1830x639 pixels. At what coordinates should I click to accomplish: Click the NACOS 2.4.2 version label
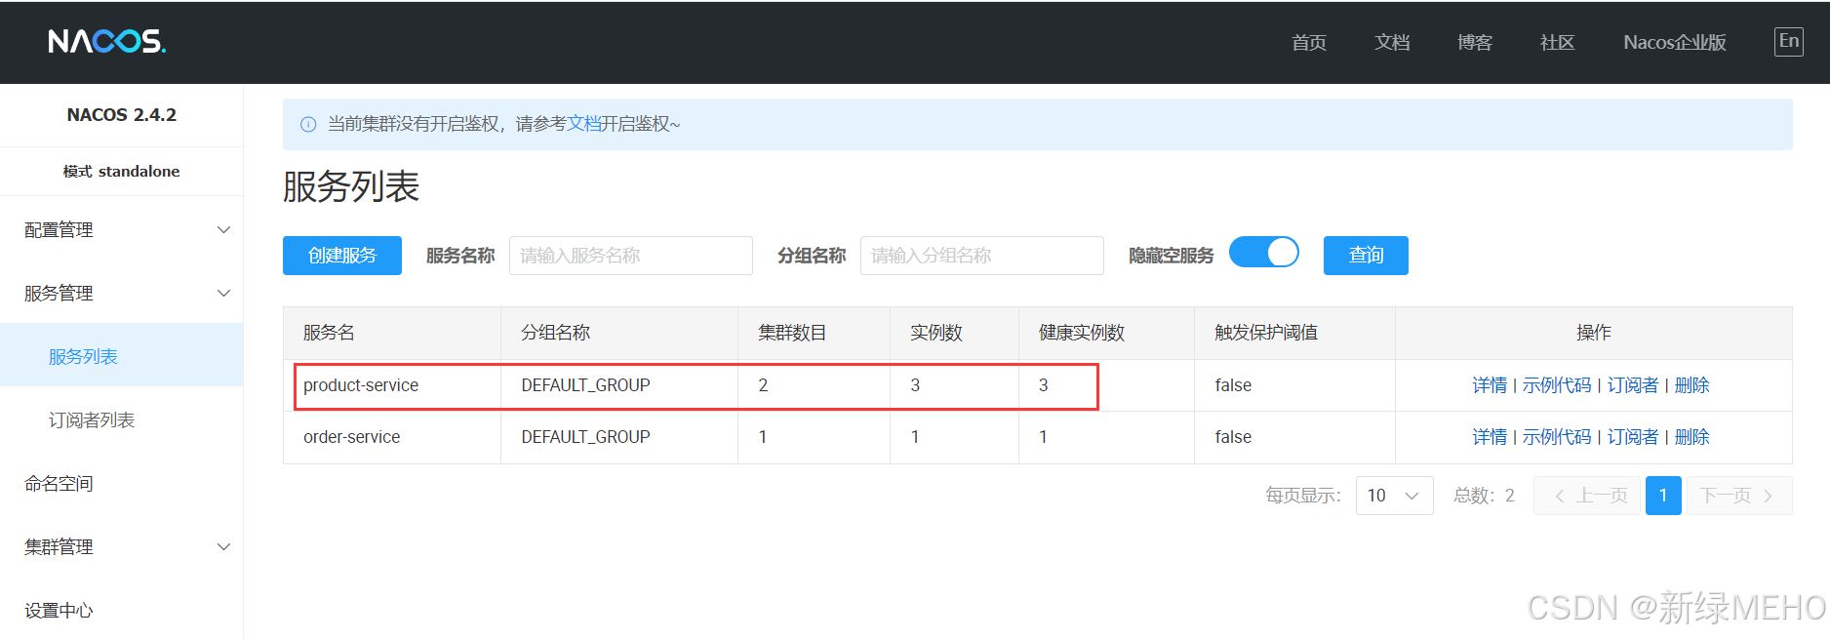[x=122, y=115]
